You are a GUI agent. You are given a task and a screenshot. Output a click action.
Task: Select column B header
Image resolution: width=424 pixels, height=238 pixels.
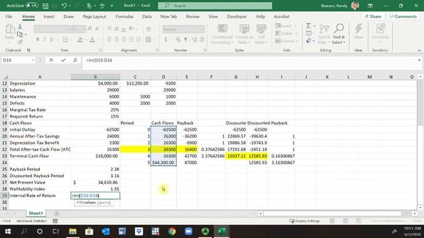[95, 77]
